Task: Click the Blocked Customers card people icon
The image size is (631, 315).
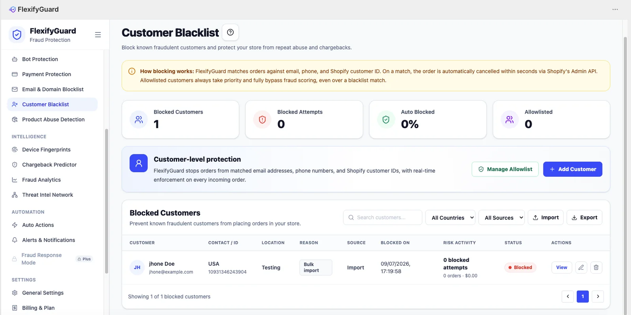Action: 139,119
